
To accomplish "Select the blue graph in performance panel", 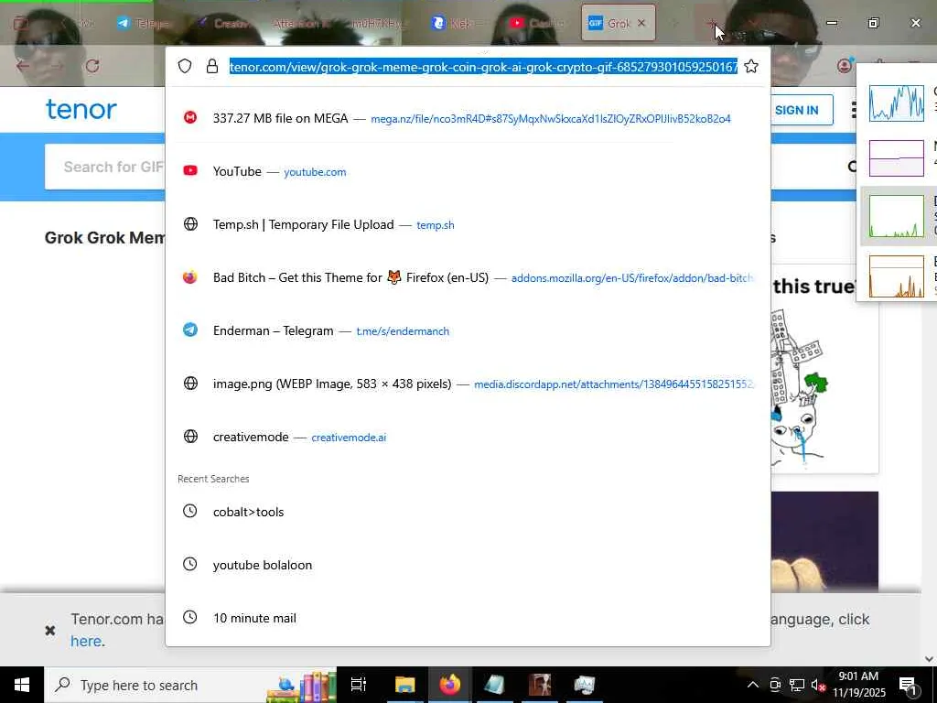I will pos(898,103).
